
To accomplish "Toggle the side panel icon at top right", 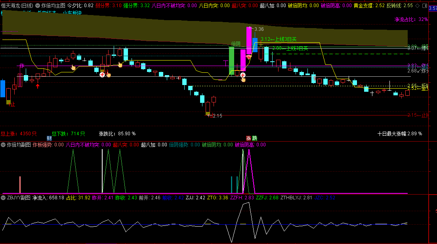I will [425, 6].
